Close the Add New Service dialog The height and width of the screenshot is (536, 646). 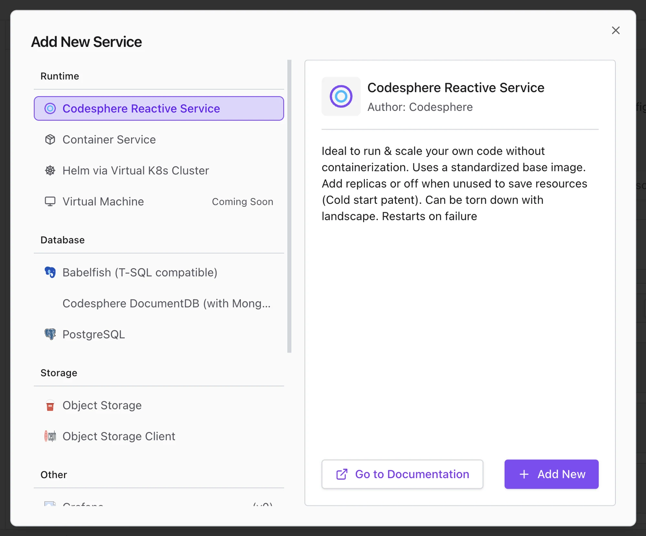[616, 30]
